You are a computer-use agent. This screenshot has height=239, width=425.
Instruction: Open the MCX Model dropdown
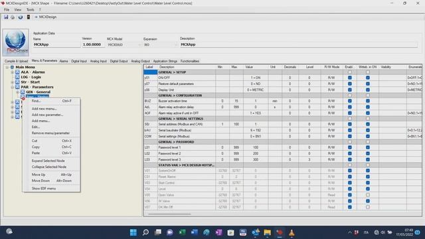tap(139, 44)
